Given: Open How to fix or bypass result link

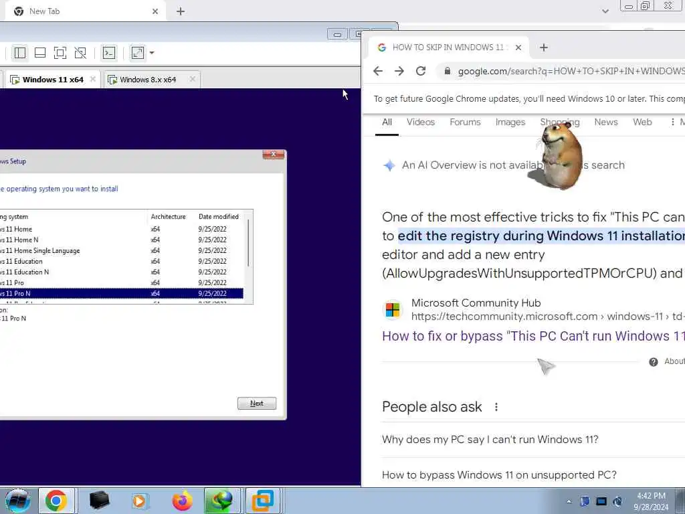Looking at the screenshot, I should click(533, 336).
